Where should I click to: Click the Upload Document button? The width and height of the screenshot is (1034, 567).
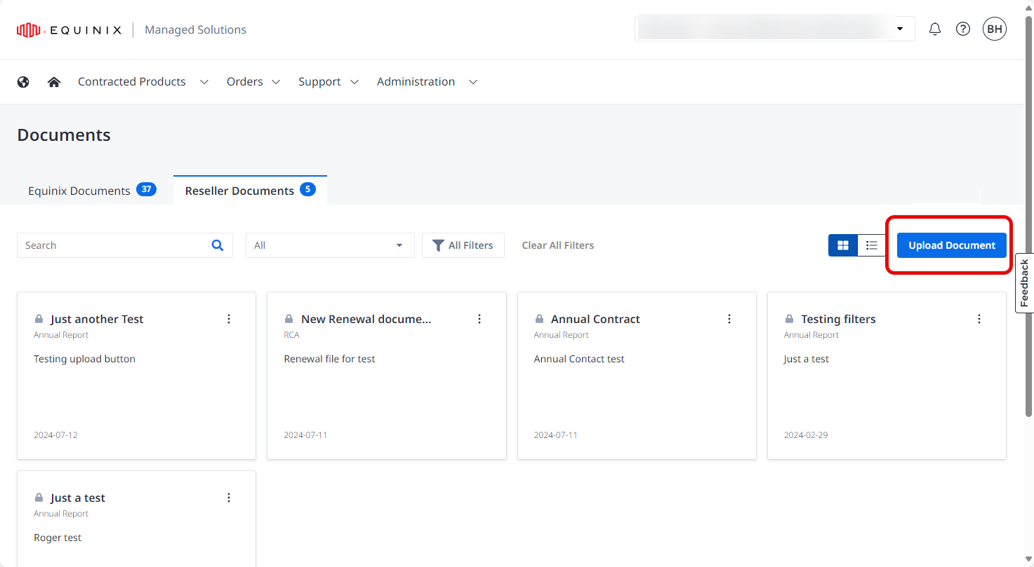point(952,245)
